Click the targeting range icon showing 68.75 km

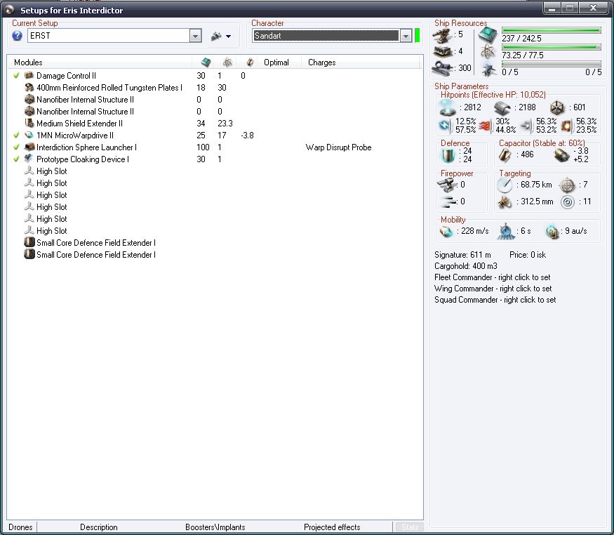point(505,185)
